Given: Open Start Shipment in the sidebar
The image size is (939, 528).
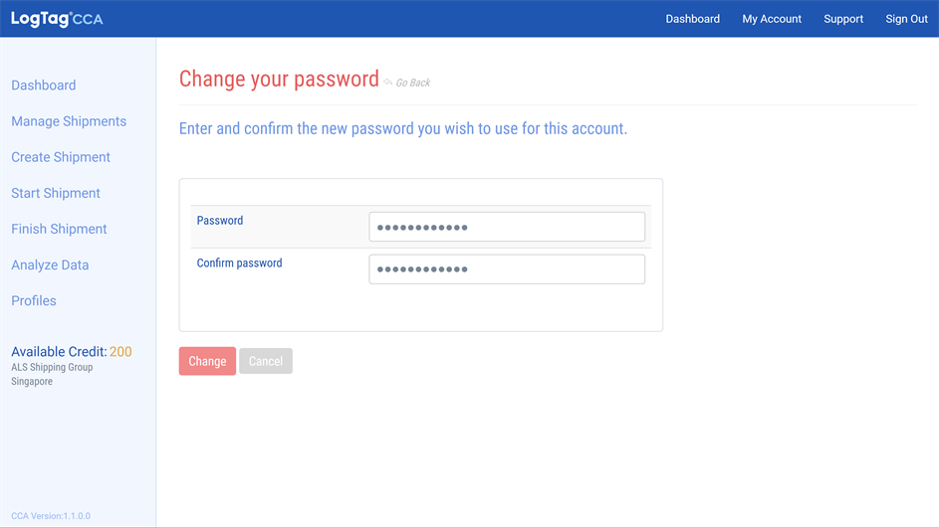Looking at the screenshot, I should click(x=56, y=193).
